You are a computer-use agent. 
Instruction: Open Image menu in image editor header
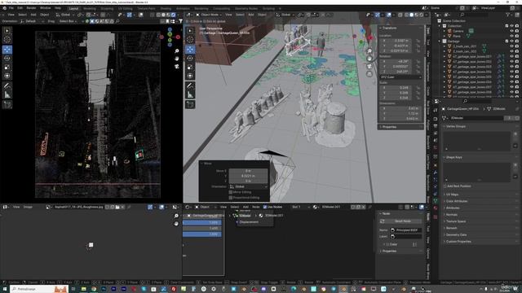[28, 207]
